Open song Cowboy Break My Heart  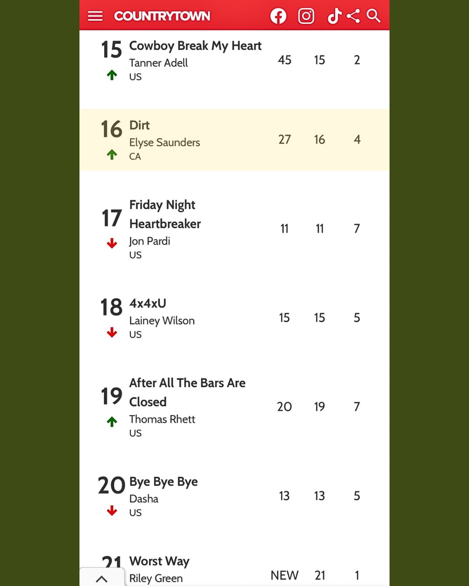[x=195, y=46]
